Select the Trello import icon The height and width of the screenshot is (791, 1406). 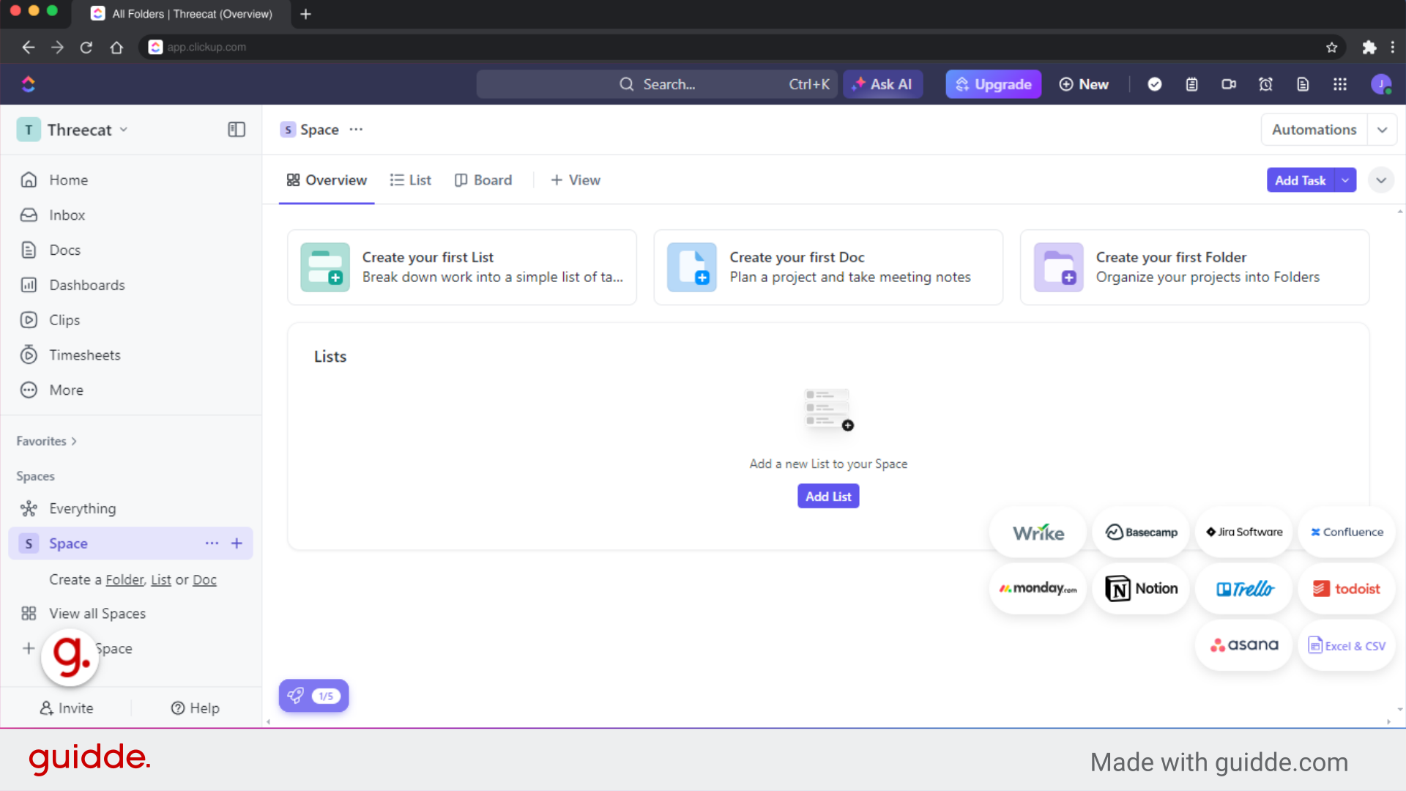pos(1243,588)
